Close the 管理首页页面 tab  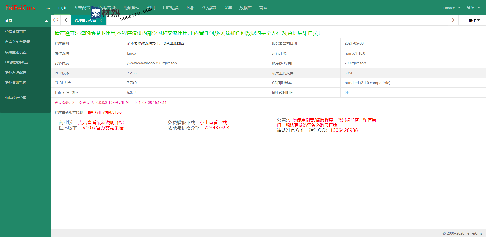point(100,21)
